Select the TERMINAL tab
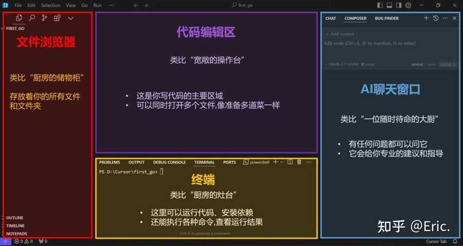463x246 pixels. (x=204, y=162)
